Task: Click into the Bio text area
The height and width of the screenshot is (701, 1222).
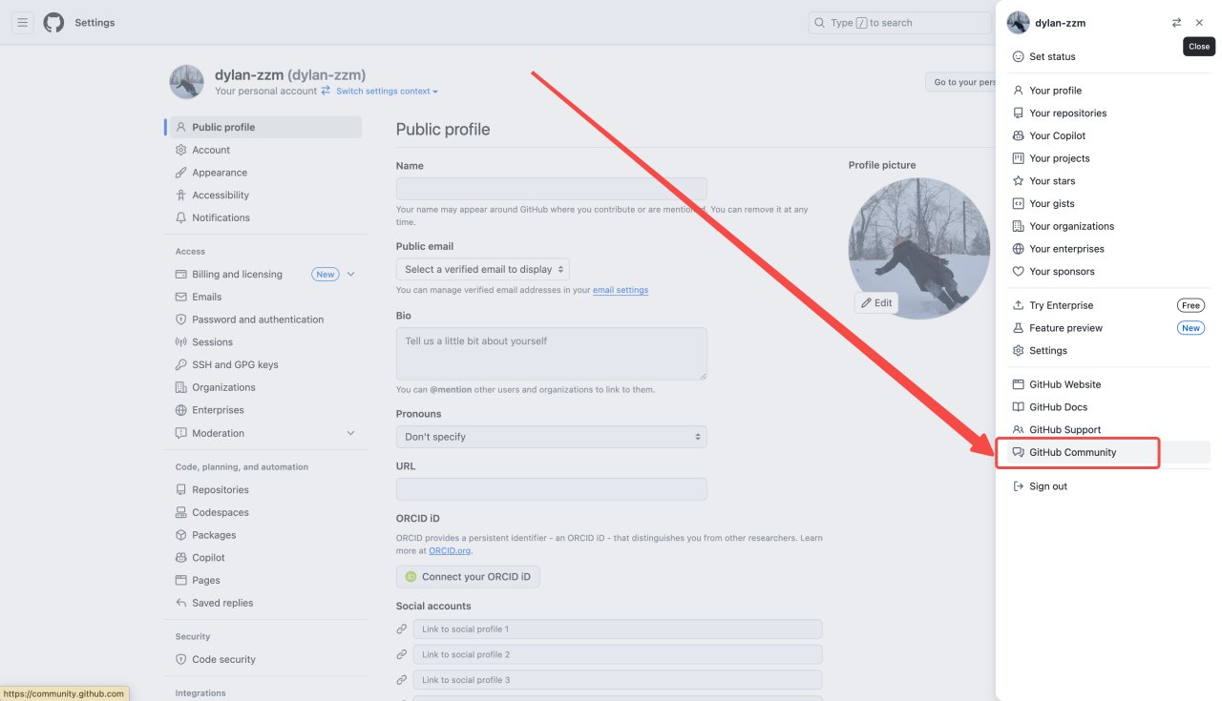Action: click(x=551, y=354)
